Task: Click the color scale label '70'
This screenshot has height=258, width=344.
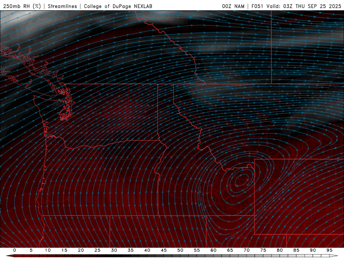Action: coord(246,250)
